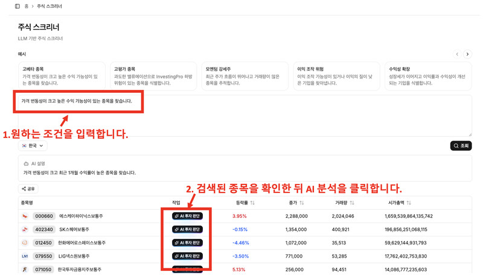Image resolution: width=483 pixels, height=275 pixels.
Task: Click the 079550 ticker badge
Action: coord(43,256)
